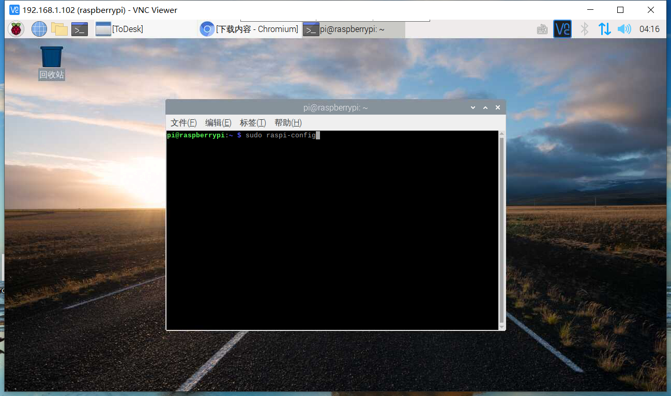Open the 编辑(E) terminal menu
The height and width of the screenshot is (396, 671).
pos(218,122)
